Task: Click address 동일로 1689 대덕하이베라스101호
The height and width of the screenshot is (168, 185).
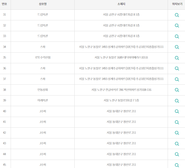Action: 128,57
